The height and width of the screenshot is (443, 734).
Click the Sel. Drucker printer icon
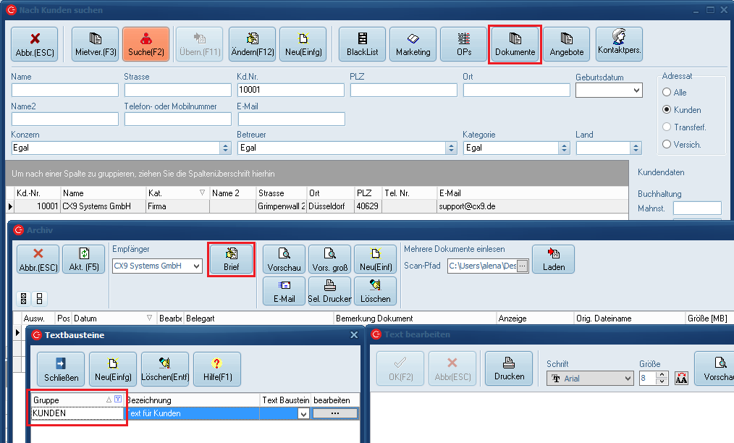coord(329,290)
